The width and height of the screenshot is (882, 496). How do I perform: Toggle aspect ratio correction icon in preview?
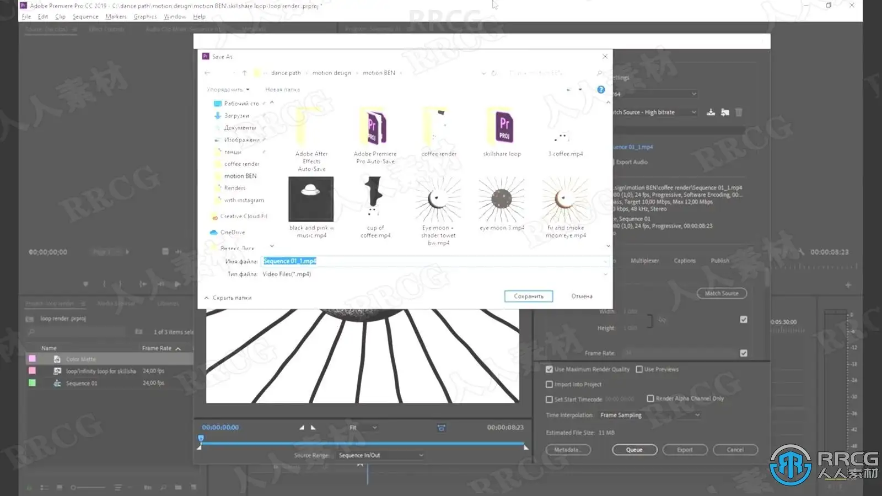[x=441, y=428]
